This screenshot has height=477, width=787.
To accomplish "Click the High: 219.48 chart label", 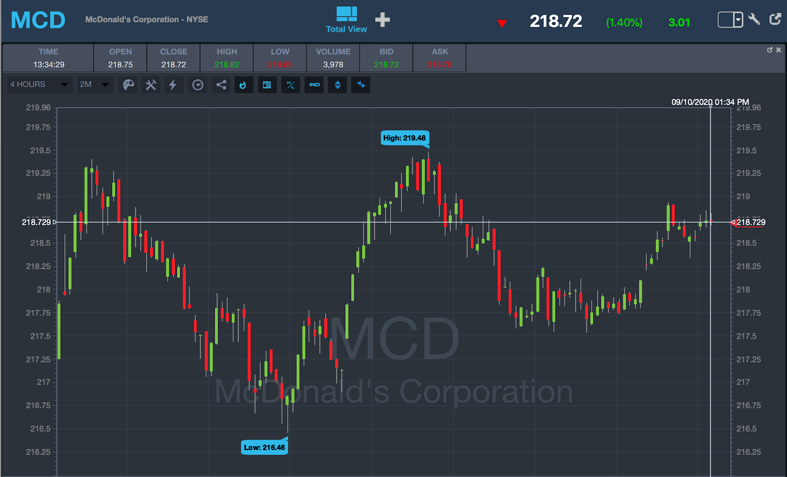I will pos(405,138).
